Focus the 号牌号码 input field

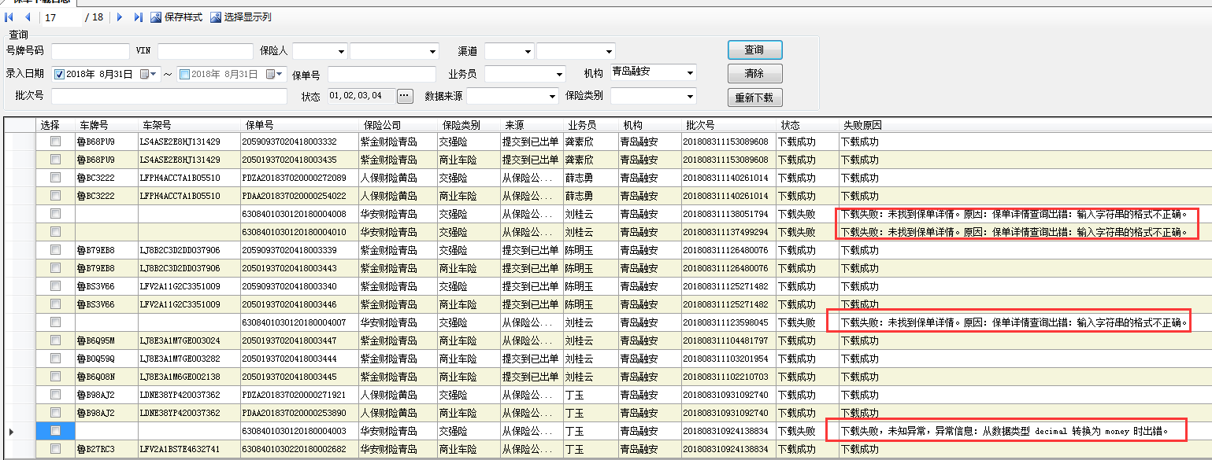tap(91, 51)
